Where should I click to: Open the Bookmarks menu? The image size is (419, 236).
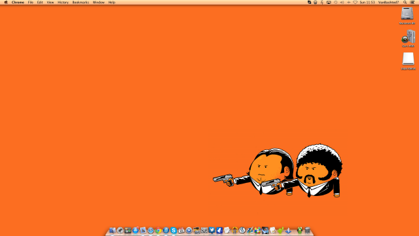pos(81,3)
